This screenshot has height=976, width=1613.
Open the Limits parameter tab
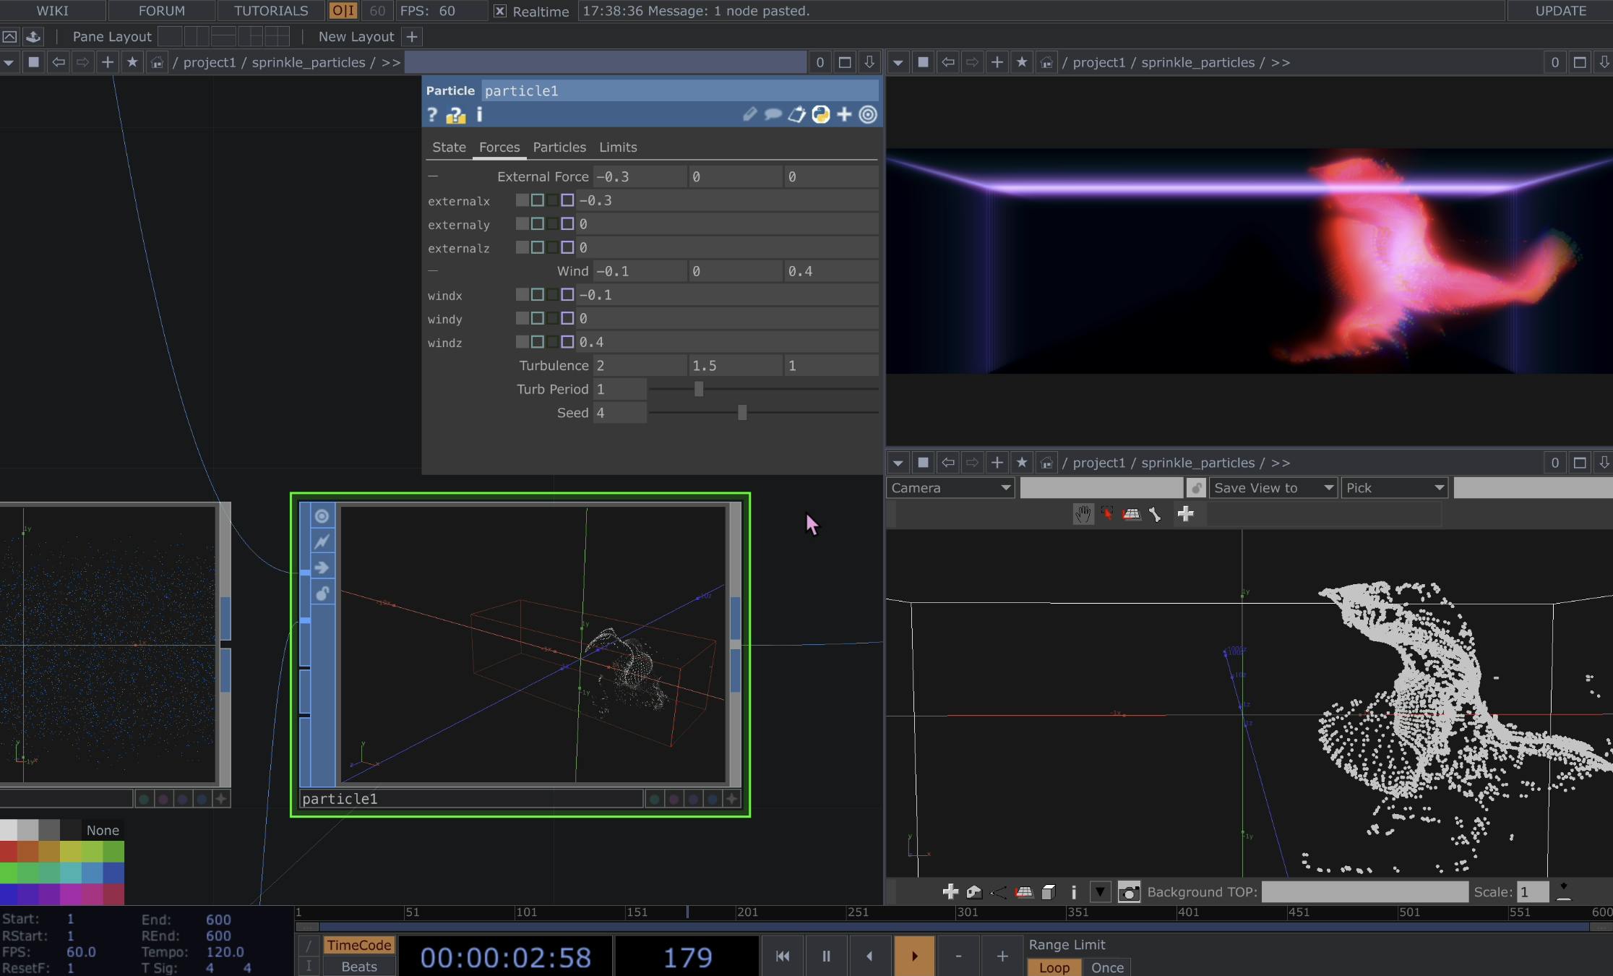[618, 147]
